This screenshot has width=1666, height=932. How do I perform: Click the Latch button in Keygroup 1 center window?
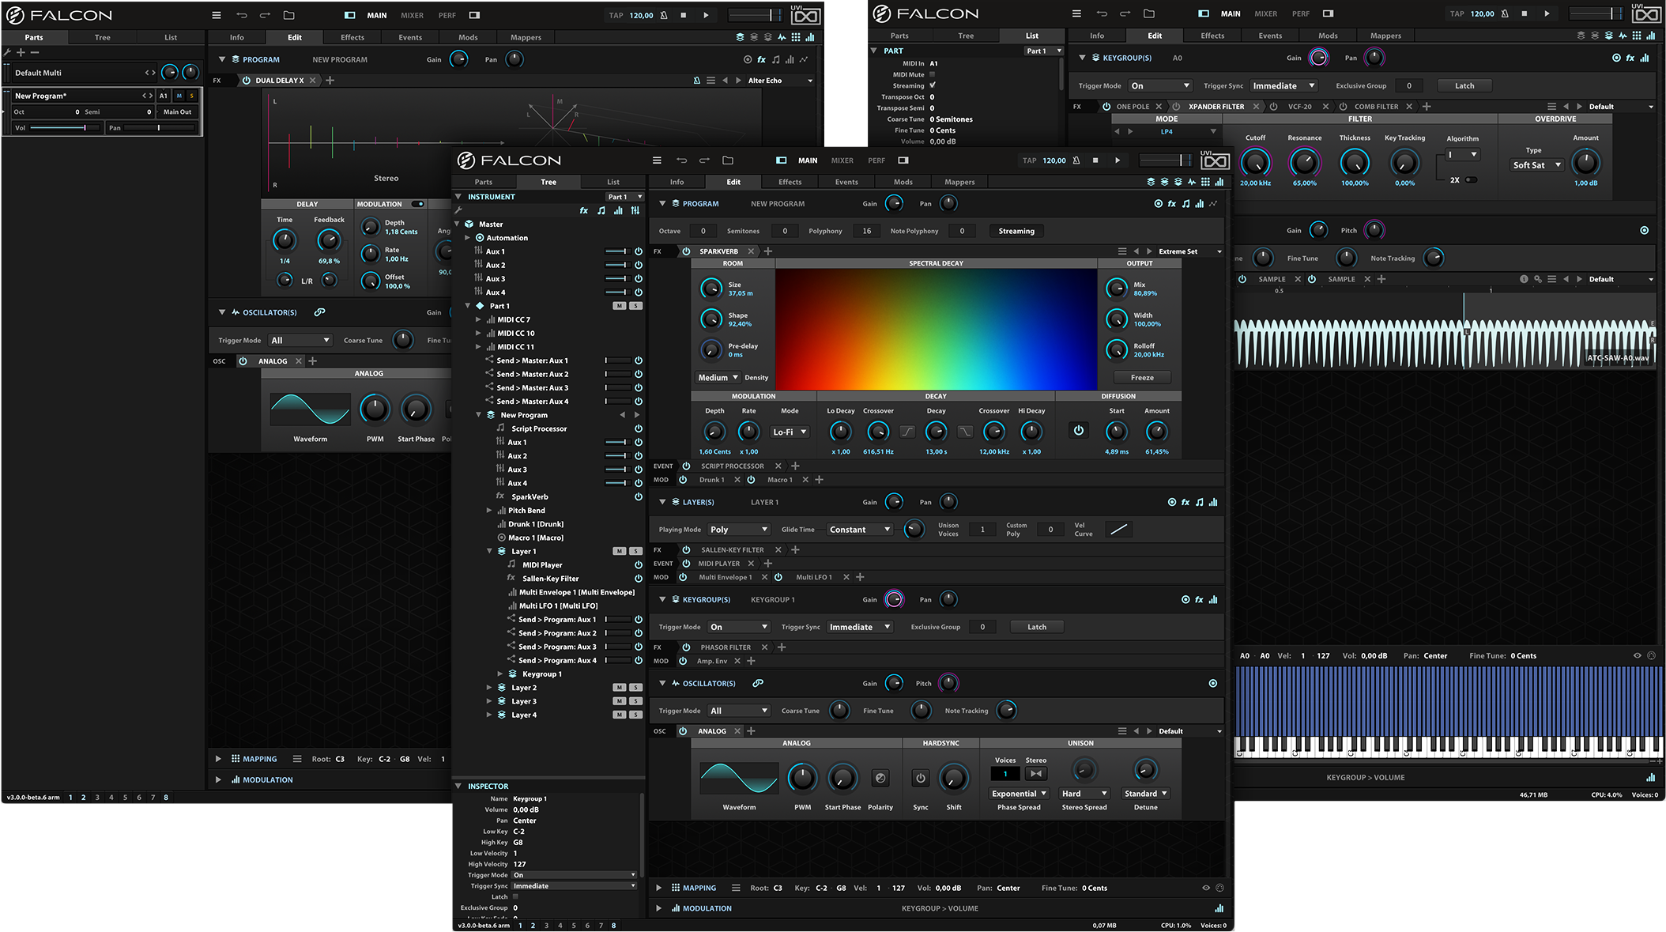coord(1036,627)
